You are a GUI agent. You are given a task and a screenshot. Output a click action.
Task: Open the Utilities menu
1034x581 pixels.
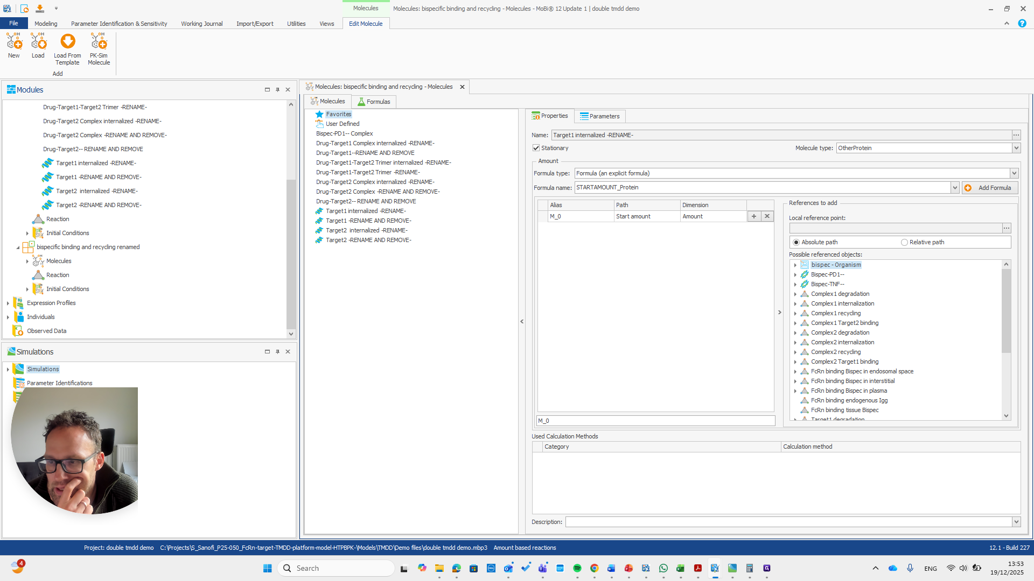296,23
